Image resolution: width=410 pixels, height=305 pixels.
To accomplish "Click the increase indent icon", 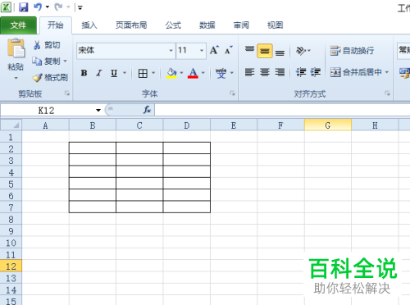I will point(315,72).
